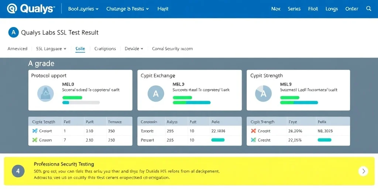
Task: Click the Aelc column header
Action: pyautogui.click(x=215, y=122)
